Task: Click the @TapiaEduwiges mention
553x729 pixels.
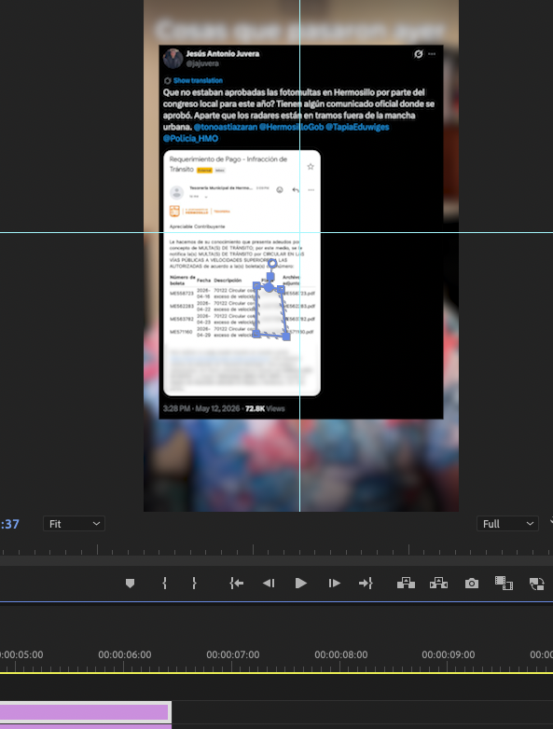Action: (357, 127)
